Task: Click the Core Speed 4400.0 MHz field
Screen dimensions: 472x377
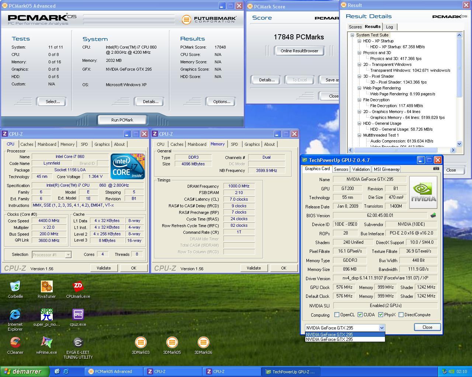Action: pyautogui.click(x=49, y=221)
